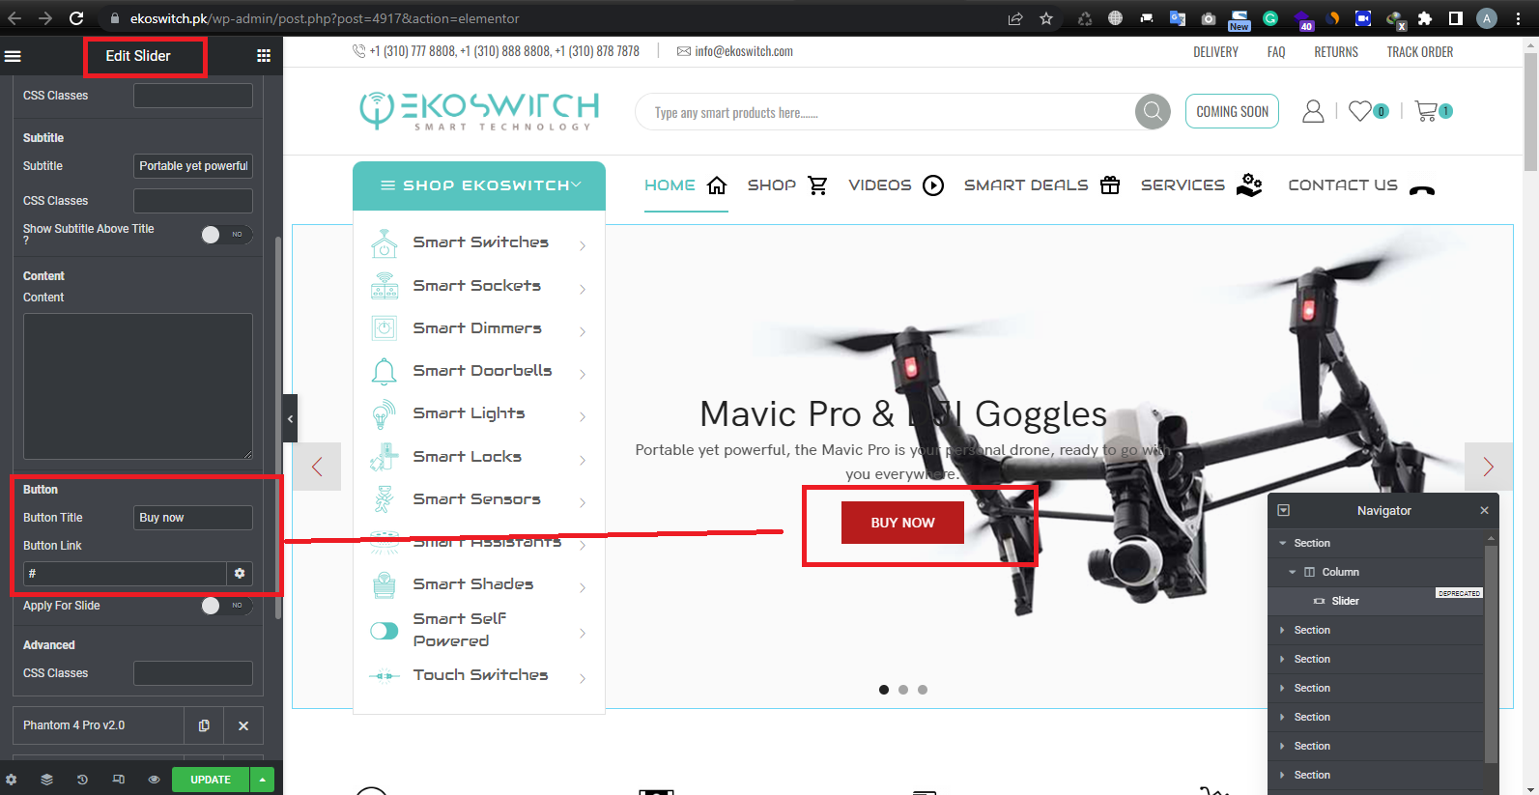1539x795 pixels.
Task: Open Elementor page settings gear
Action: pos(12,780)
